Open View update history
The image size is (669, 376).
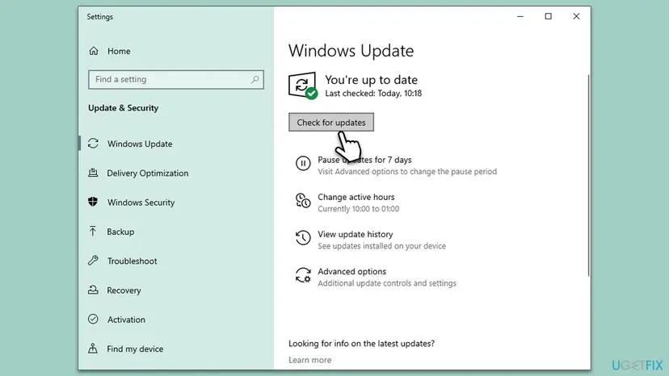point(355,234)
